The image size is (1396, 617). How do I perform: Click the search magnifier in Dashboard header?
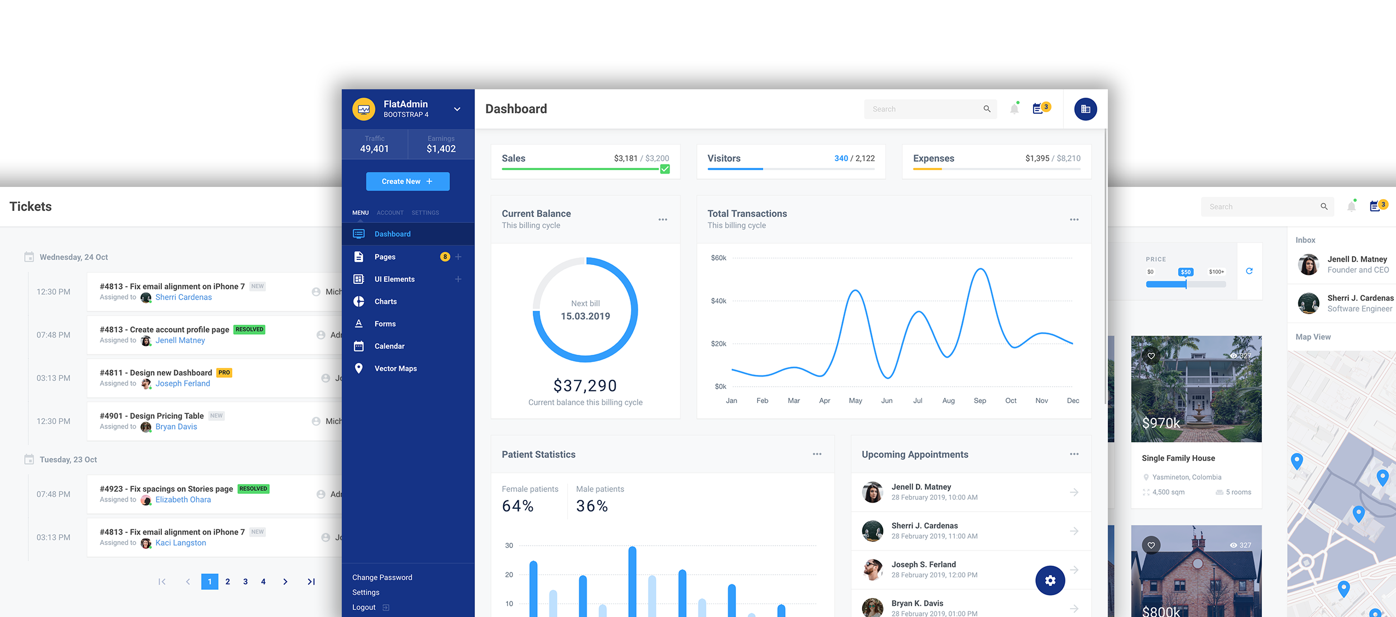987,109
